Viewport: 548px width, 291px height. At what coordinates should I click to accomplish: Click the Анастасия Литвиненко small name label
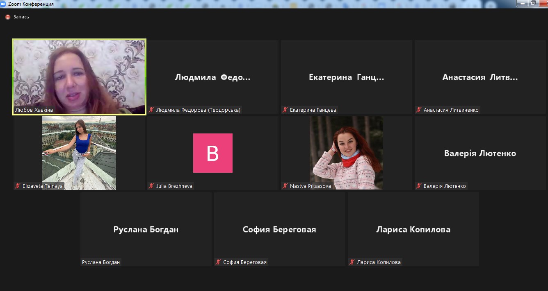451,110
